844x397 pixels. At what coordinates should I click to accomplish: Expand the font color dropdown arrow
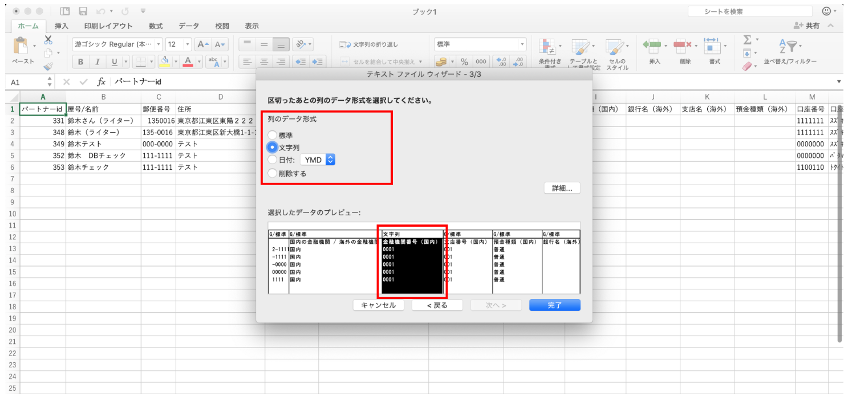click(x=200, y=62)
